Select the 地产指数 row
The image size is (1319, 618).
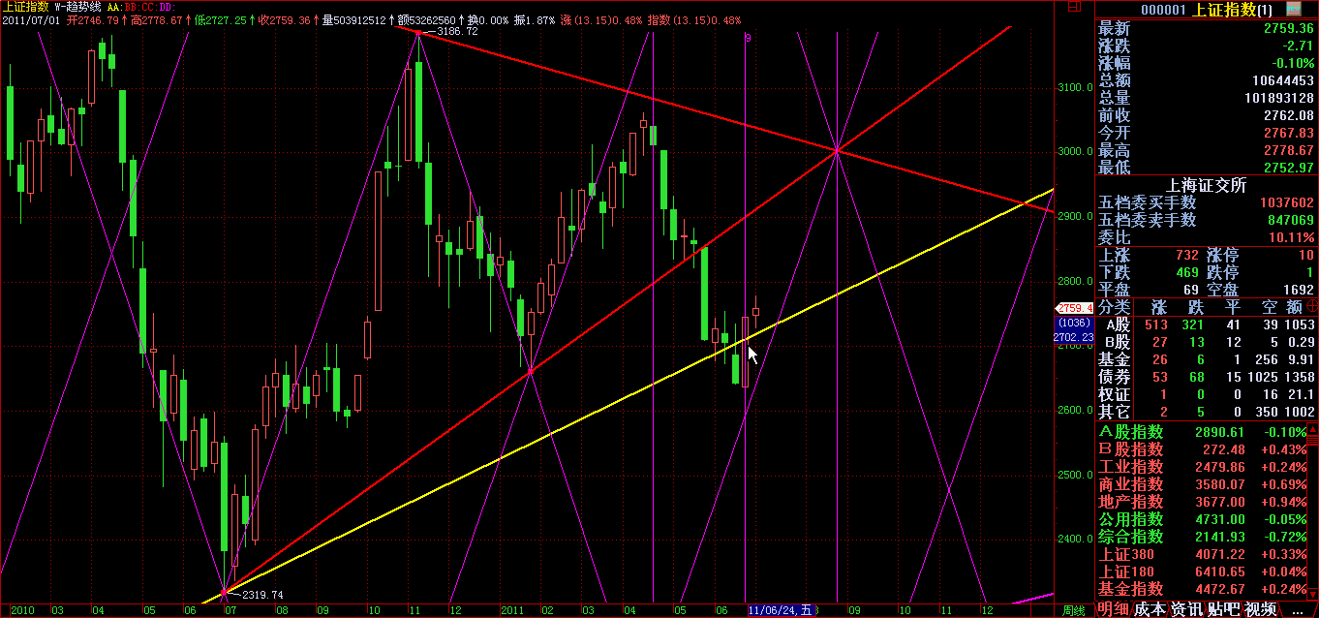[1206, 502]
